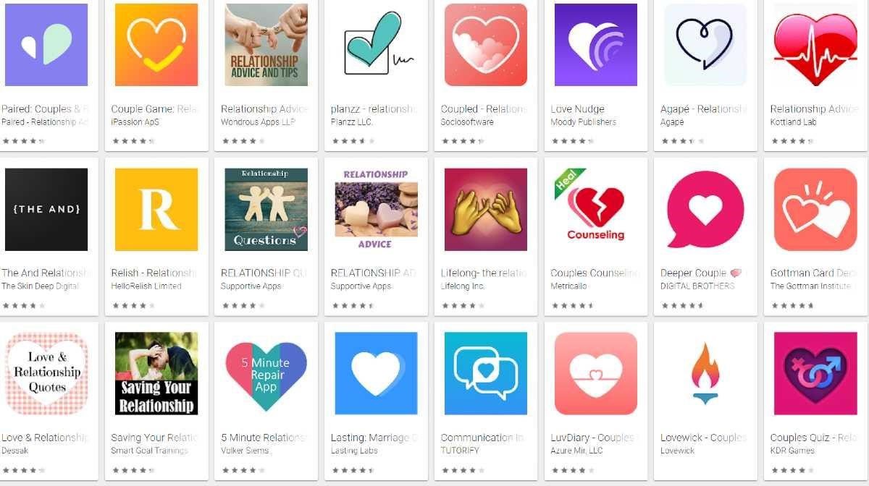This screenshot has height=486, width=869.
Task: Open the Paired: Couples app icon
Action: [x=46, y=45]
